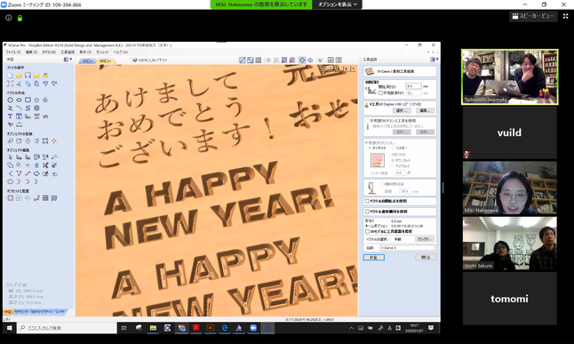574x344 pixels.
Task: Click the Select button for the V-bit tool
Action: (x=402, y=110)
